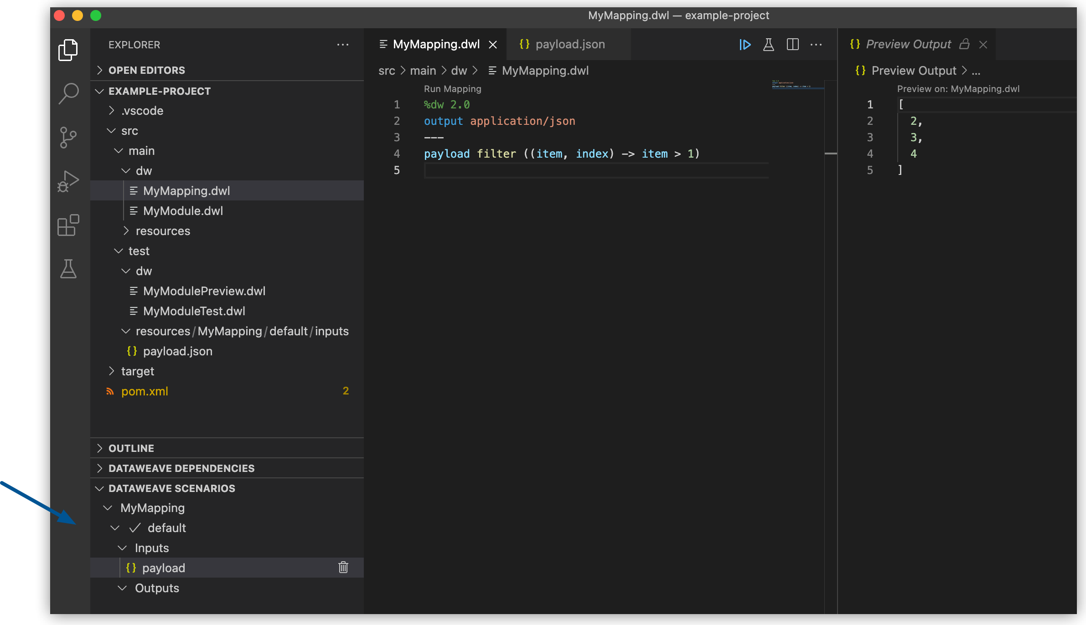Switch to the payload.json tab
Screen dimensions: 1086x625
[570, 44]
